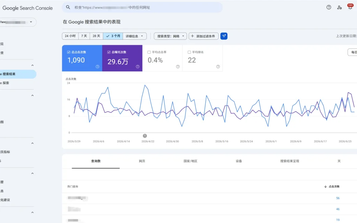
Task: Select the 3 个月 date range
Action: coord(113,36)
